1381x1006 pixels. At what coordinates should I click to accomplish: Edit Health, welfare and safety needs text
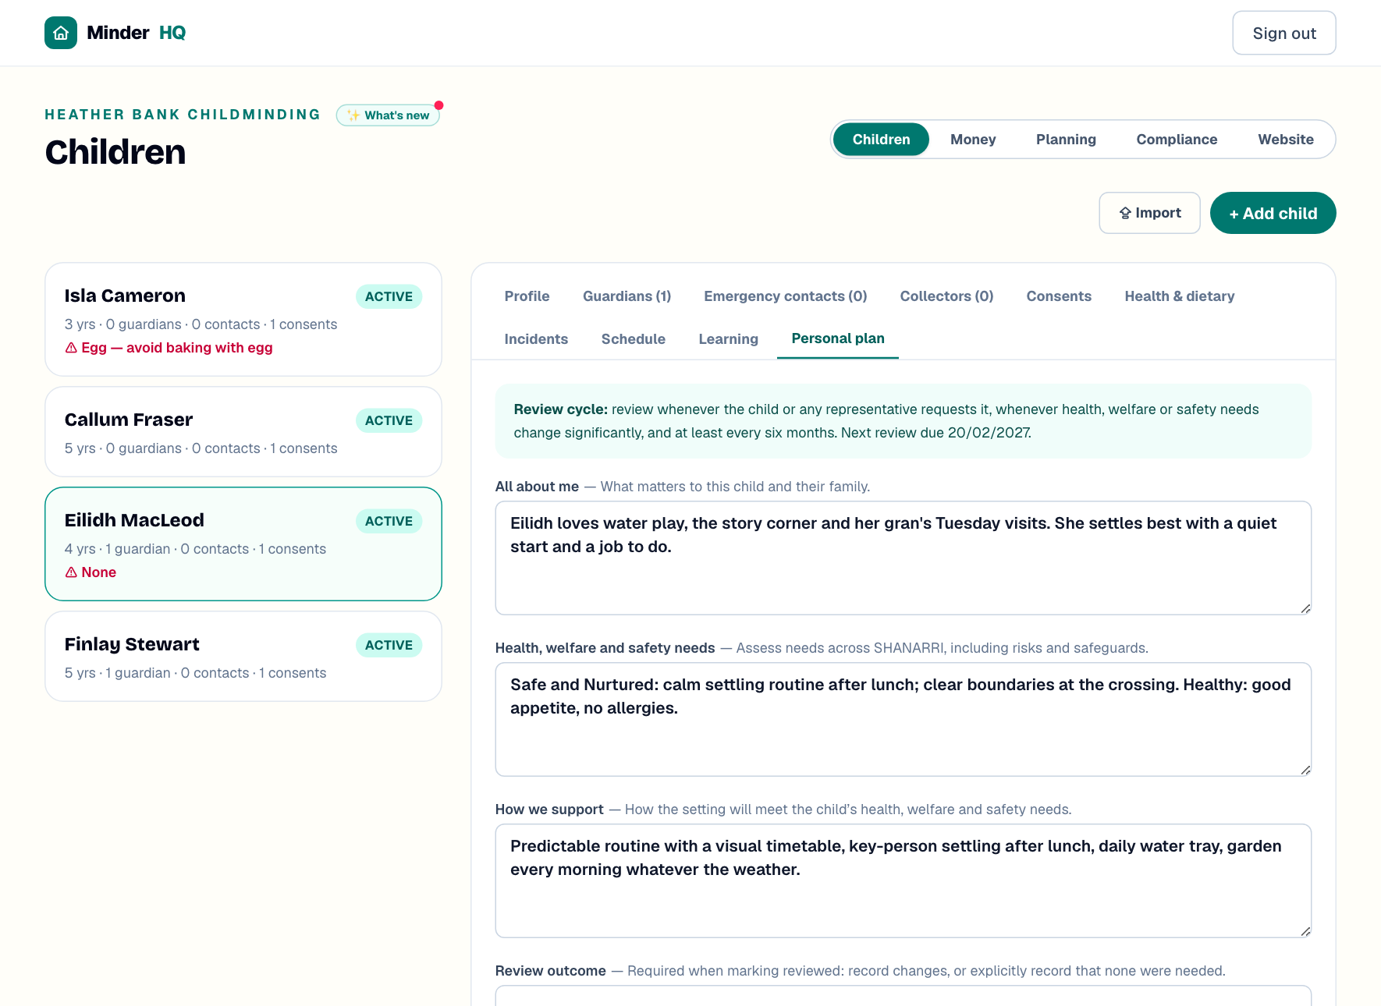pyautogui.click(x=903, y=720)
